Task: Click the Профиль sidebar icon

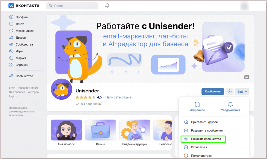Action: pyautogui.click(x=11, y=17)
